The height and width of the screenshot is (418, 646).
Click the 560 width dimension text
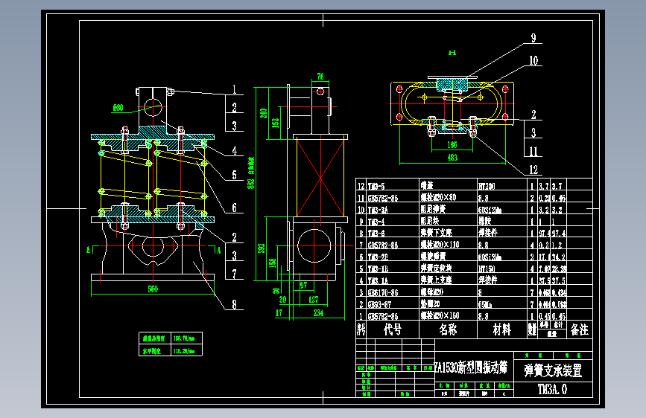tap(153, 289)
